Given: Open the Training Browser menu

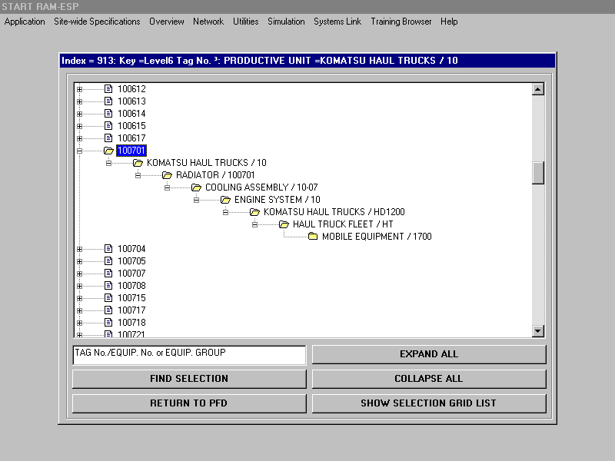Looking at the screenshot, I should click(401, 22).
